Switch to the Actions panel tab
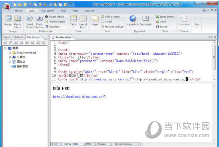 [19, 37]
